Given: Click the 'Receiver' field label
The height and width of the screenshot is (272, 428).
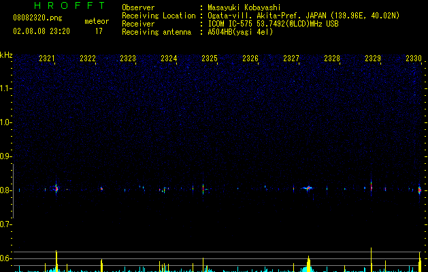Looking at the screenshot, I should (138, 24).
